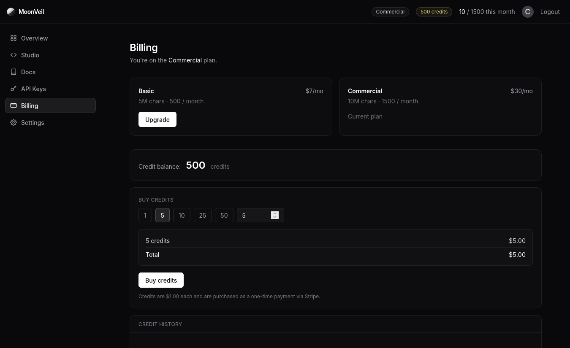The width and height of the screenshot is (570, 348).
Task: Click the Buy credits button
Action: [x=161, y=280]
